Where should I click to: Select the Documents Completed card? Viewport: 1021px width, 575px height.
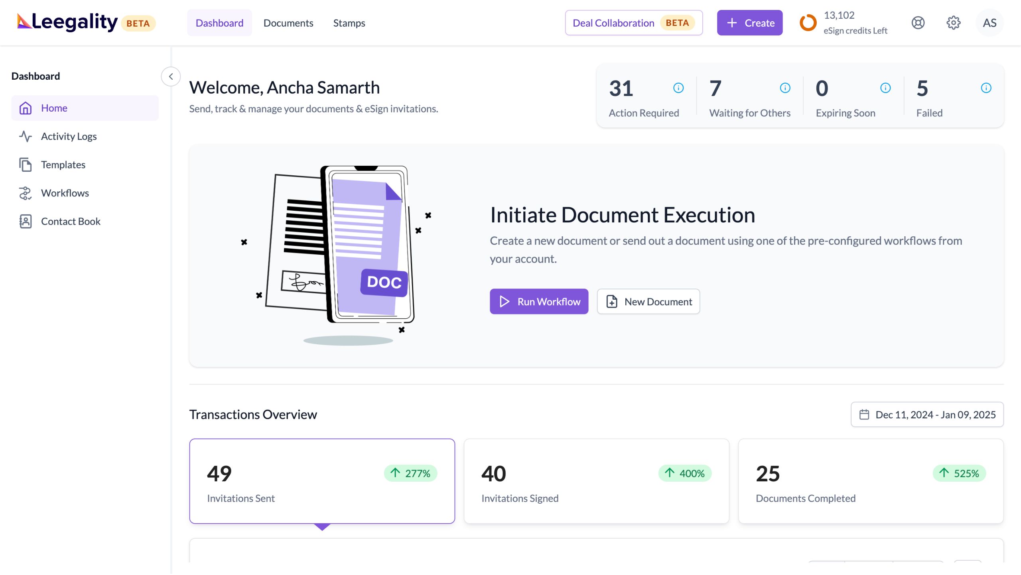point(870,481)
